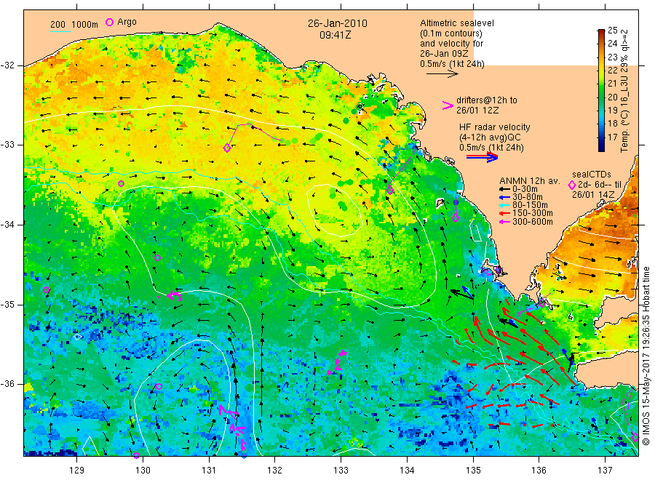Click the latitude axis label -36
The image size is (655, 480).
[x=8, y=384]
